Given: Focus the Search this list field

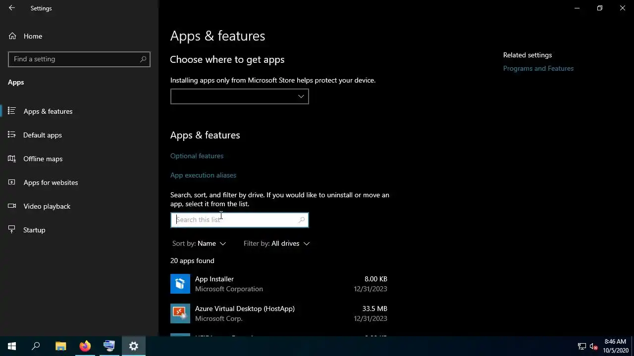Looking at the screenshot, I should coord(235,220).
